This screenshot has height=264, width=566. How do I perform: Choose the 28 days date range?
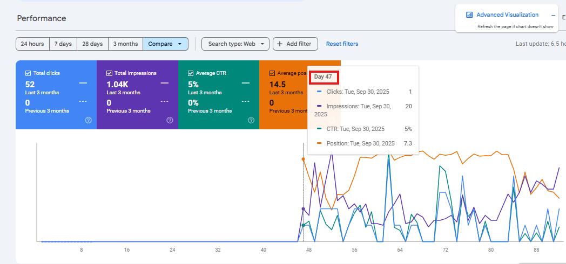[x=92, y=44]
